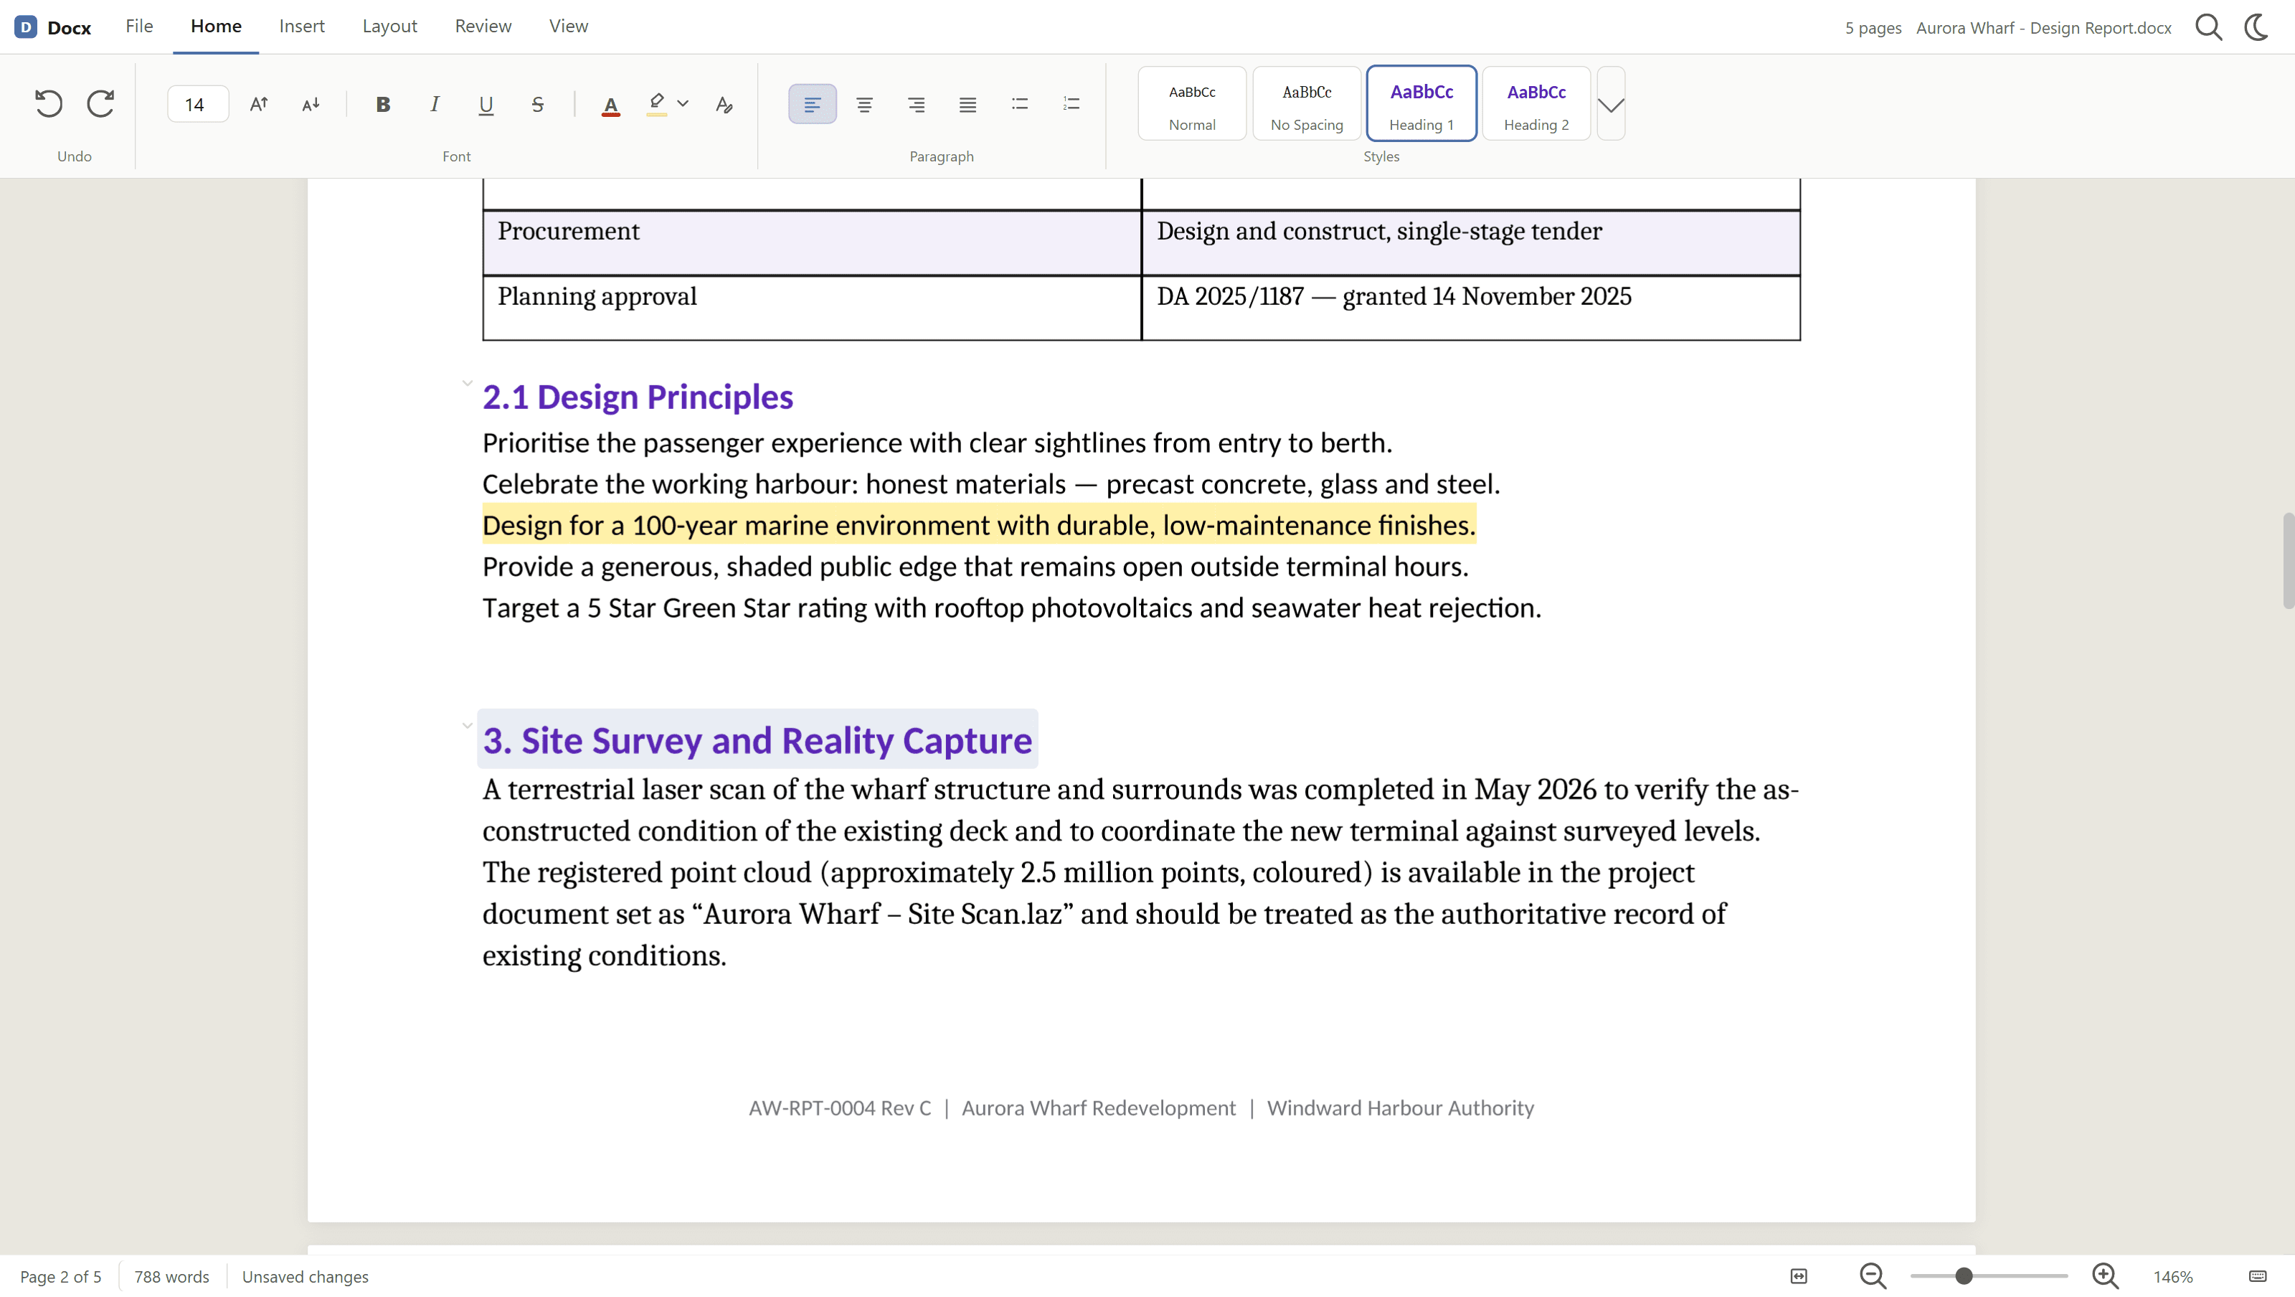This screenshot has height=1297, width=2295.
Task: Click the vertical scrollbar thumb
Action: point(2288,561)
